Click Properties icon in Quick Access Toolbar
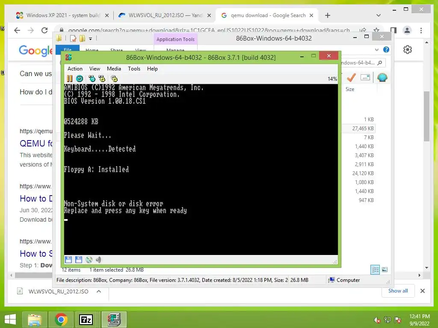 coord(73,38)
